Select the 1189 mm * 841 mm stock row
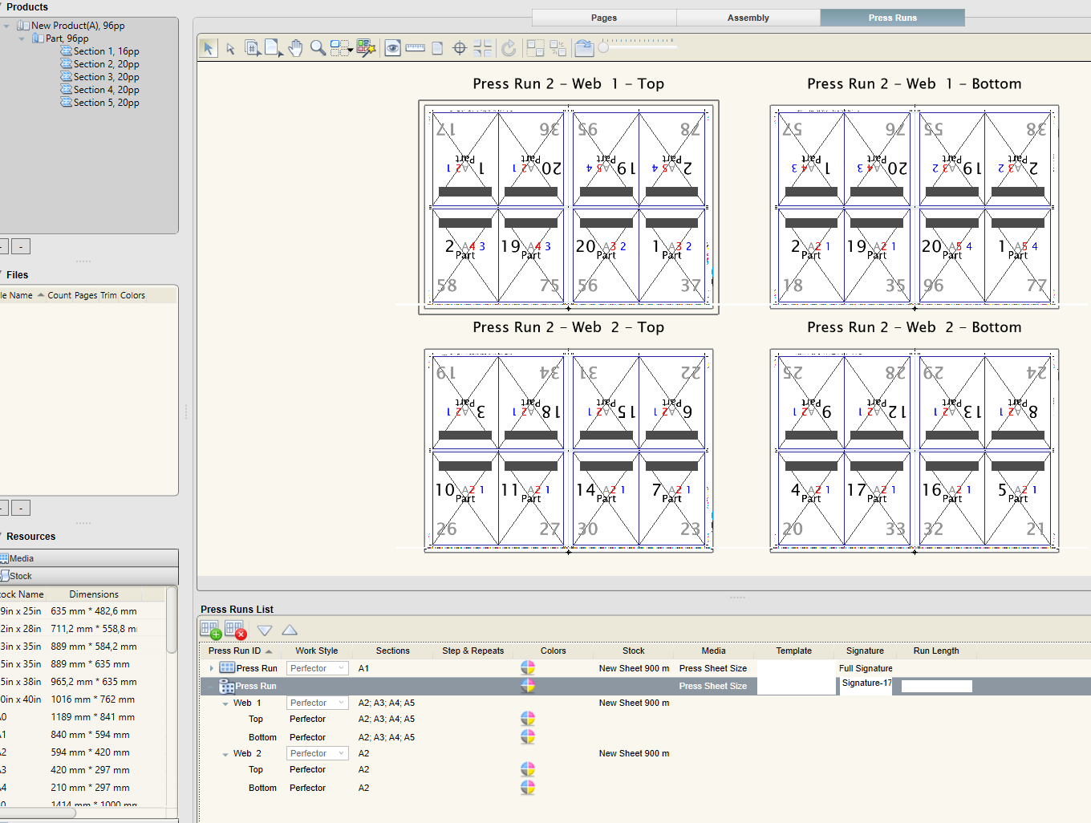Screen dimensions: 1091x823 click(83, 717)
